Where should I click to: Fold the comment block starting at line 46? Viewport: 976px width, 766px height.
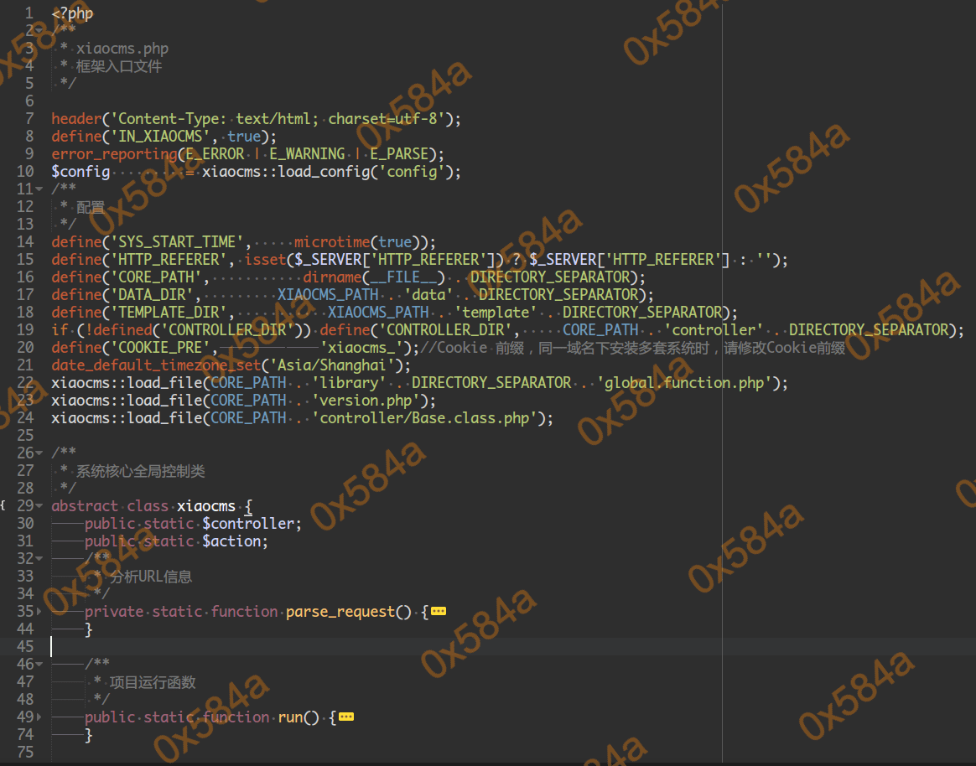39,665
